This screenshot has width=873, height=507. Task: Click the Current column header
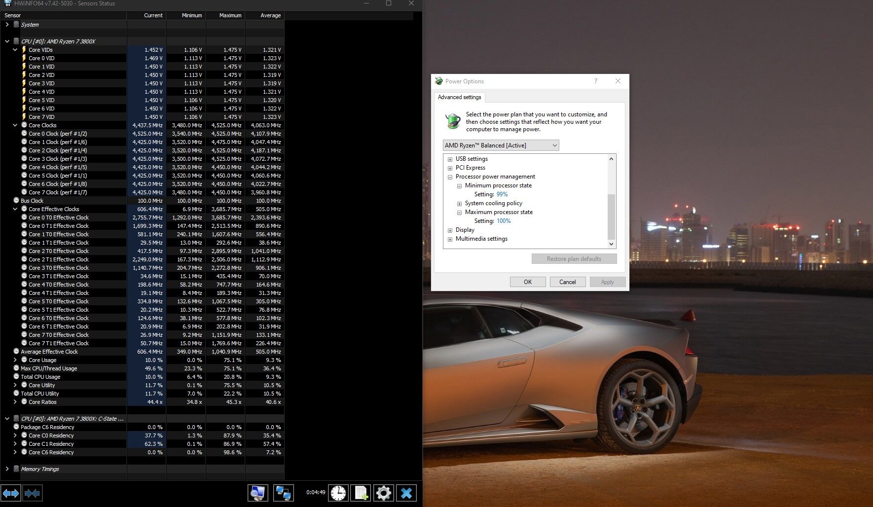pyautogui.click(x=146, y=15)
